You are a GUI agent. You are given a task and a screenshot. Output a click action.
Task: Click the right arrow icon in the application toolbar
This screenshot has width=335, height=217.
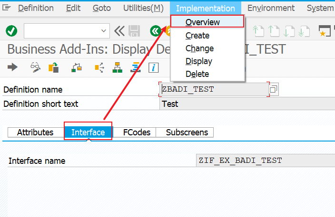click(12, 67)
